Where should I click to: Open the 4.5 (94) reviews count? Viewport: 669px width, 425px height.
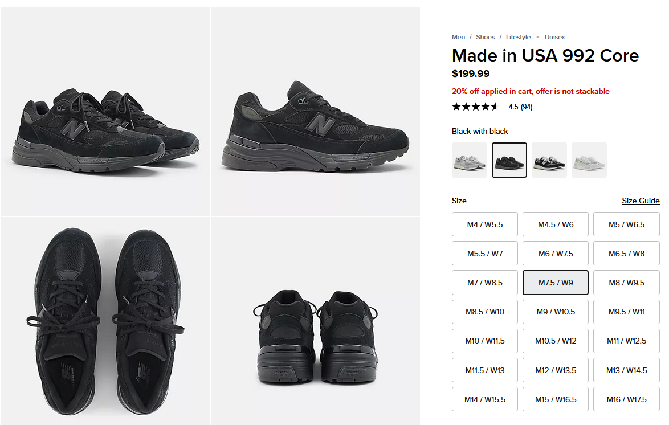click(520, 107)
